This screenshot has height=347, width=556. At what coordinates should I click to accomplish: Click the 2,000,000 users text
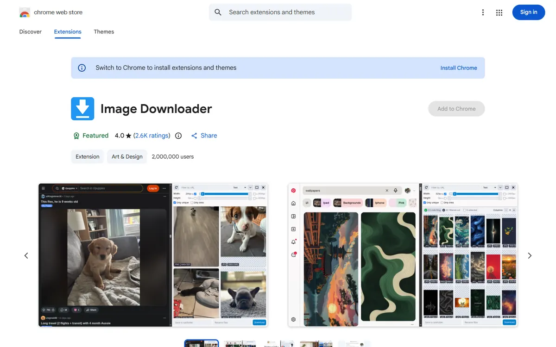[173, 157]
